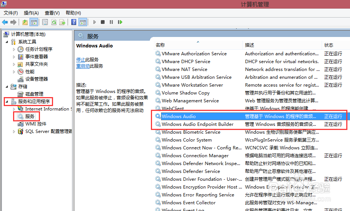350x211 pixels.
Task: Pause the service using the toolbar Pause icon
Action: click(x=111, y=22)
